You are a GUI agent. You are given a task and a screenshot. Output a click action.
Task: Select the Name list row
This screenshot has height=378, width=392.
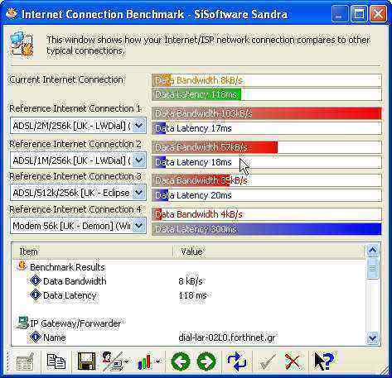(x=189, y=337)
